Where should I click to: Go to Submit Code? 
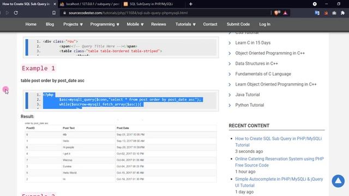238,24
